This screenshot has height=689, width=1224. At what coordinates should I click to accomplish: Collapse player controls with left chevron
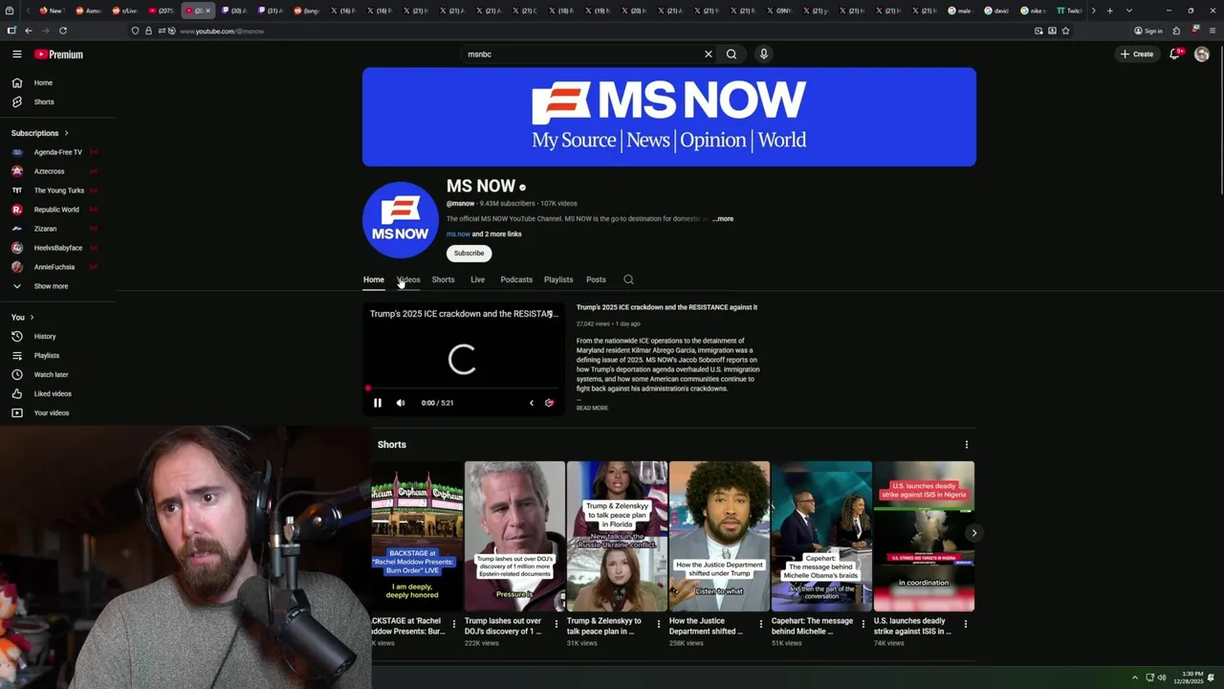(532, 403)
